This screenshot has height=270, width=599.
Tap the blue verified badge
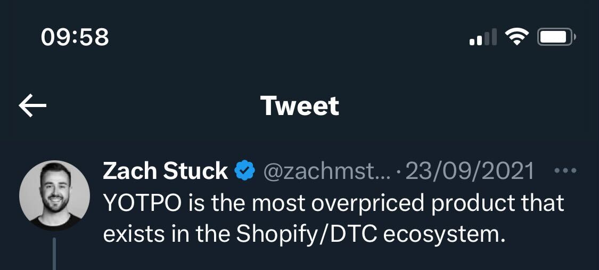245,171
